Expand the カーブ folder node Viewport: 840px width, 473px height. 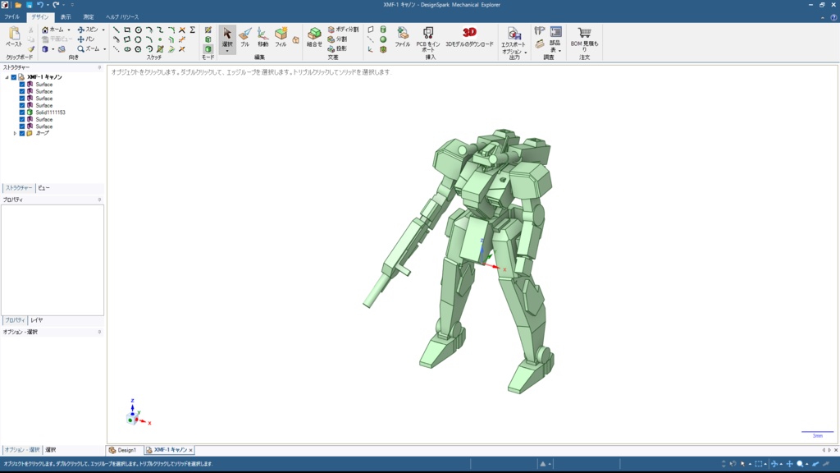(x=15, y=133)
